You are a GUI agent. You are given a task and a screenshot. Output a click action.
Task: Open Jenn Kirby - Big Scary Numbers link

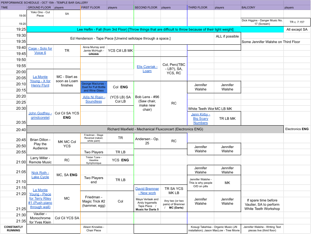click(200, 118)
